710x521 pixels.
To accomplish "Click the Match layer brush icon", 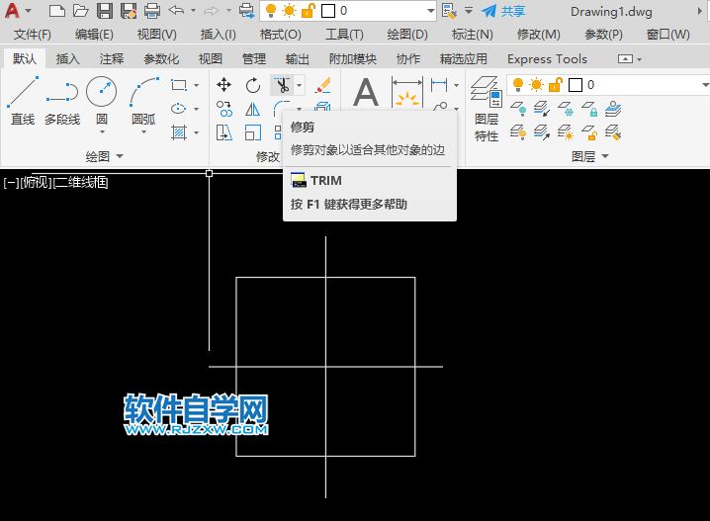I will pos(613,132).
